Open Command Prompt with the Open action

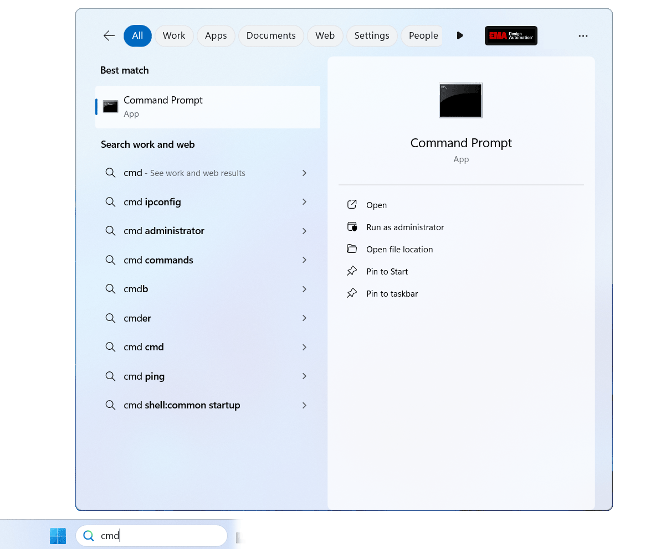tap(376, 205)
